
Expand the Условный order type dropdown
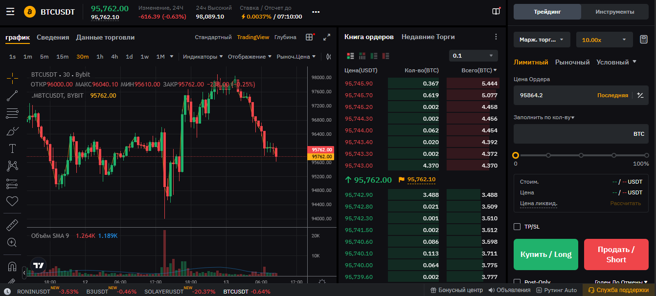[634, 62]
